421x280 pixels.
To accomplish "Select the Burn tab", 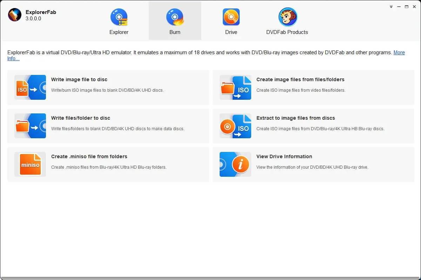I will coord(175,21).
